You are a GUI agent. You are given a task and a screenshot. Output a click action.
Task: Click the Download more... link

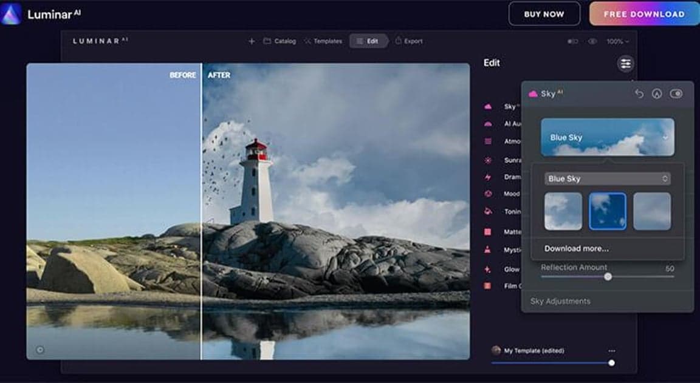pyautogui.click(x=576, y=248)
